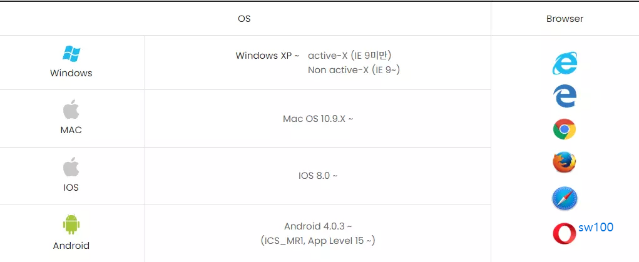Image resolution: width=639 pixels, height=262 pixels.
Task: Click the Android label under robot icon
Action: pyautogui.click(x=71, y=246)
